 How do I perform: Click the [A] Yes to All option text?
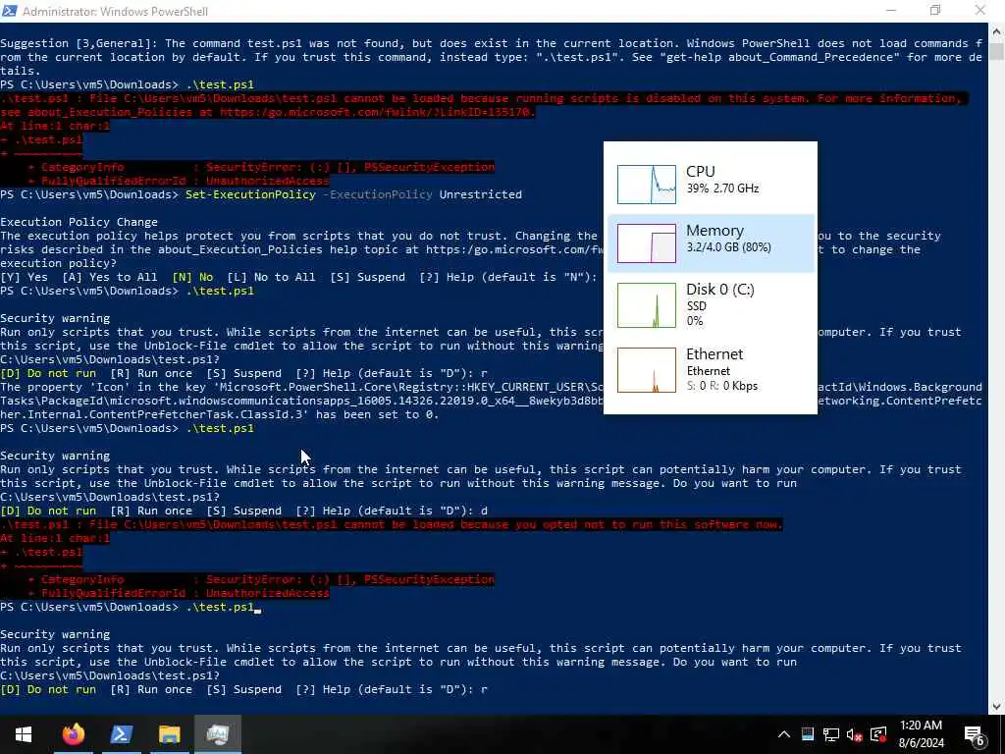[110, 277]
